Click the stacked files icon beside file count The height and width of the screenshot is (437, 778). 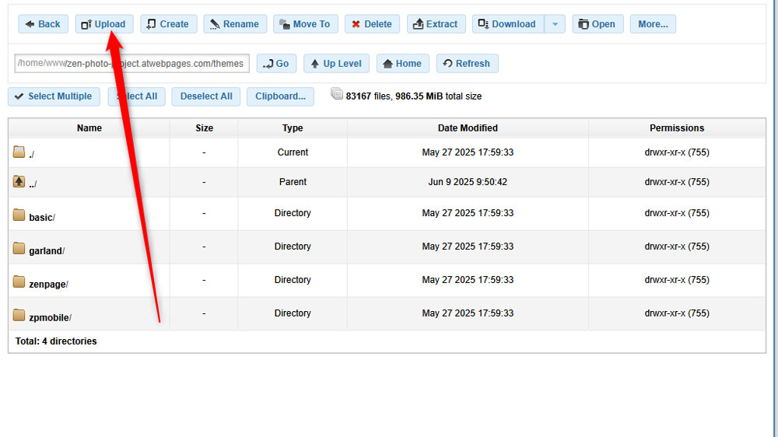tap(337, 94)
